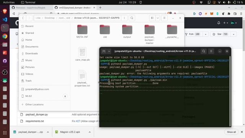Go to Home in the sidebar

(x=29, y=40)
